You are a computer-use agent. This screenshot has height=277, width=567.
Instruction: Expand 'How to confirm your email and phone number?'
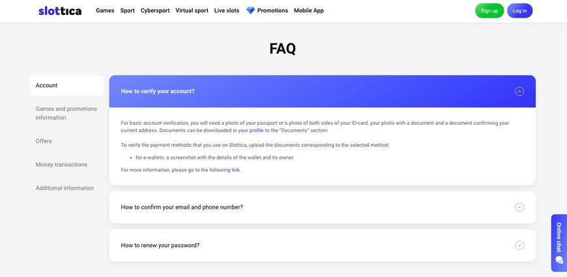[x=322, y=207]
